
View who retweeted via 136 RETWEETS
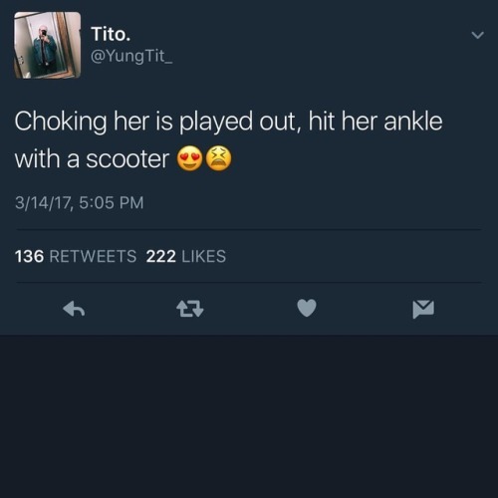click(76, 256)
